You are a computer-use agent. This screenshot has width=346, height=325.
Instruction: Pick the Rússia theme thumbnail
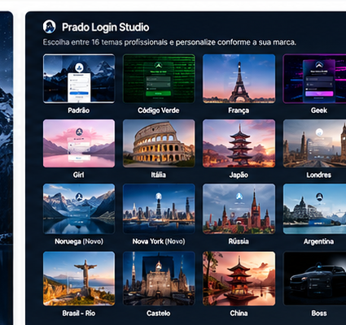239,209
